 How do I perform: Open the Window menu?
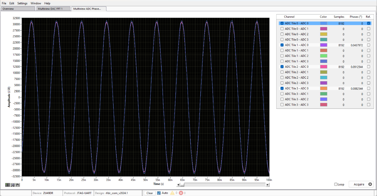click(x=36, y=3)
